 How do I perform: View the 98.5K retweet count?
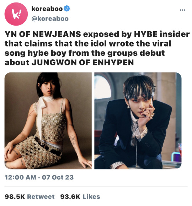(15, 197)
